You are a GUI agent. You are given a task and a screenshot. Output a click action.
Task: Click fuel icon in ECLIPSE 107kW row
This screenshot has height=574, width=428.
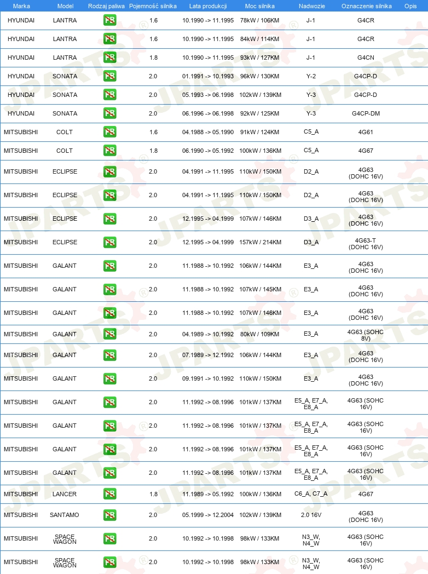tap(110, 219)
